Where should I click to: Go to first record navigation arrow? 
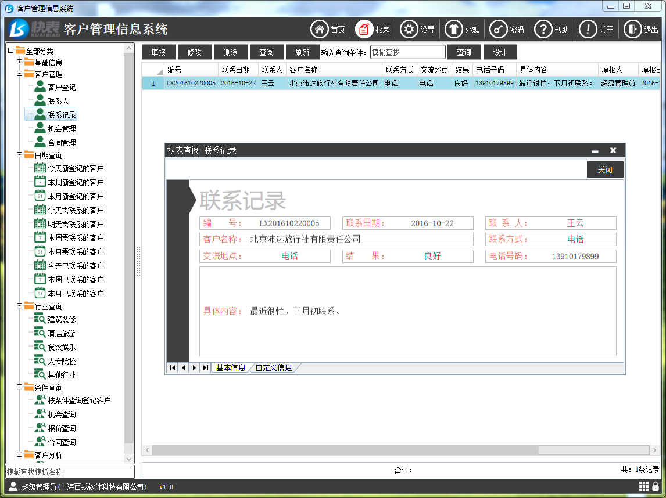coord(173,368)
